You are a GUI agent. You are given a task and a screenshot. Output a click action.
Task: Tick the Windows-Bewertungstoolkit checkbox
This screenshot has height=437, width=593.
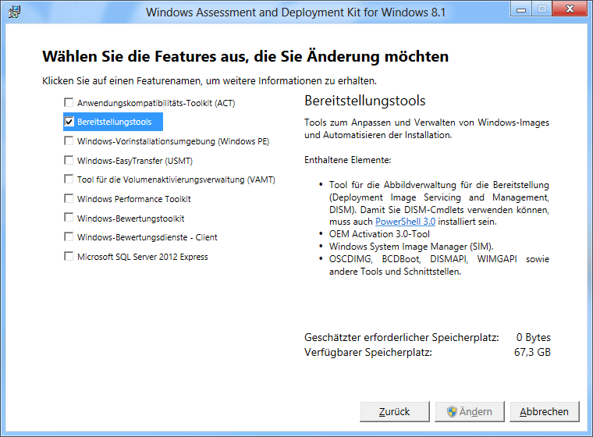pos(69,218)
